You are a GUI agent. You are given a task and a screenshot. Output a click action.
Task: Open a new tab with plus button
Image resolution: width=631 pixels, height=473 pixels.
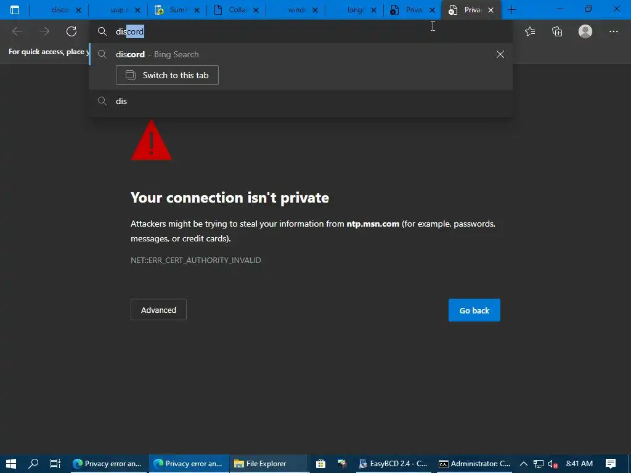point(511,10)
